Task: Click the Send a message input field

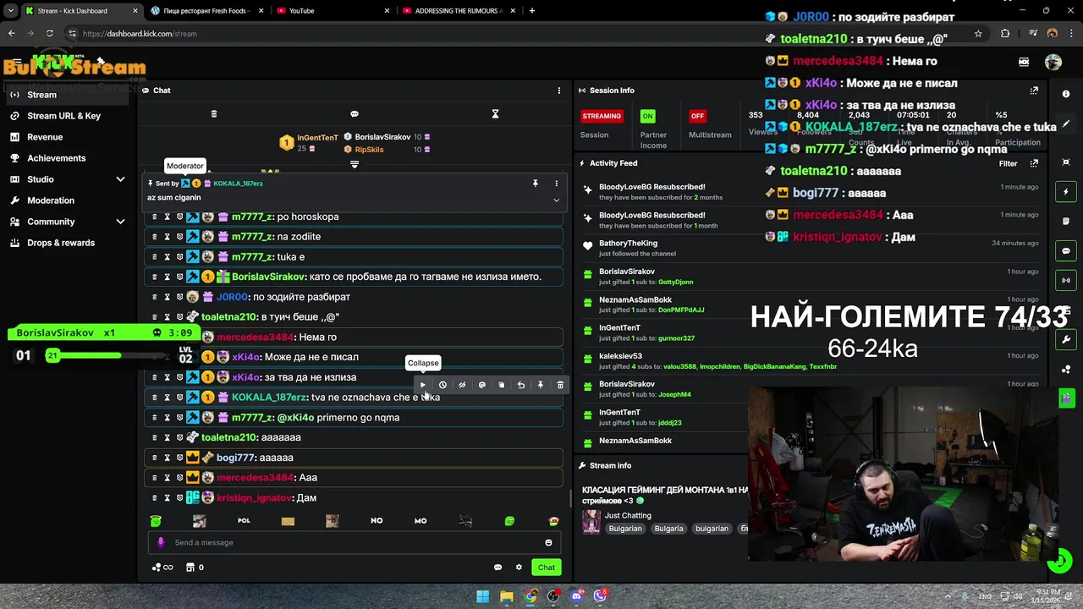Action: point(355,543)
